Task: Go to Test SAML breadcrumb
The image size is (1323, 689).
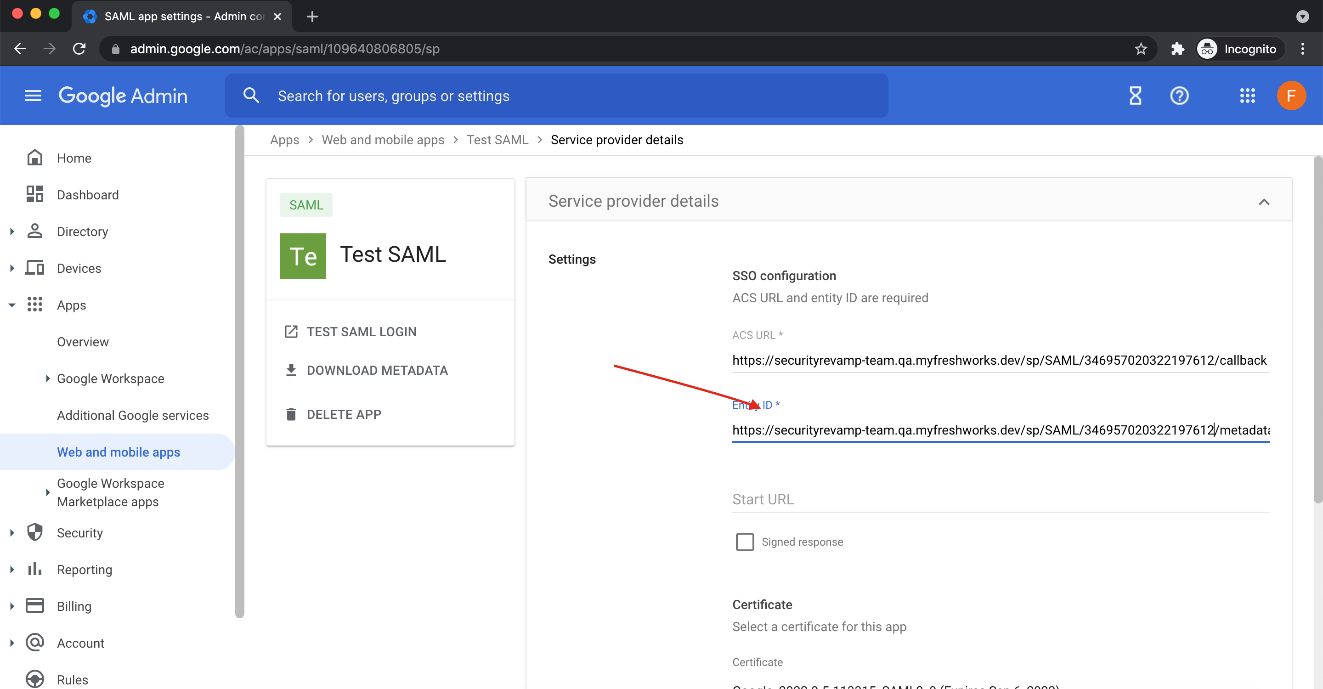Action: pyautogui.click(x=497, y=140)
